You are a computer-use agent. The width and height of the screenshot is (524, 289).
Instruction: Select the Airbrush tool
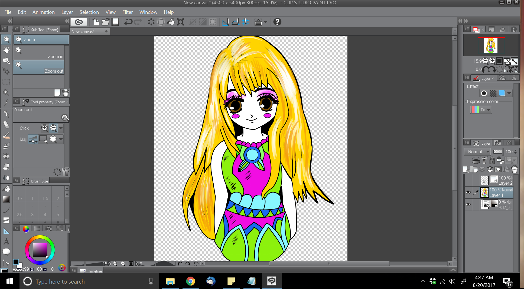[6, 146]
